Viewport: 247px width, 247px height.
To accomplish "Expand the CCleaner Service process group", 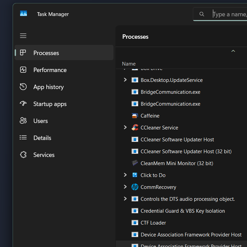I will [125, 127].
